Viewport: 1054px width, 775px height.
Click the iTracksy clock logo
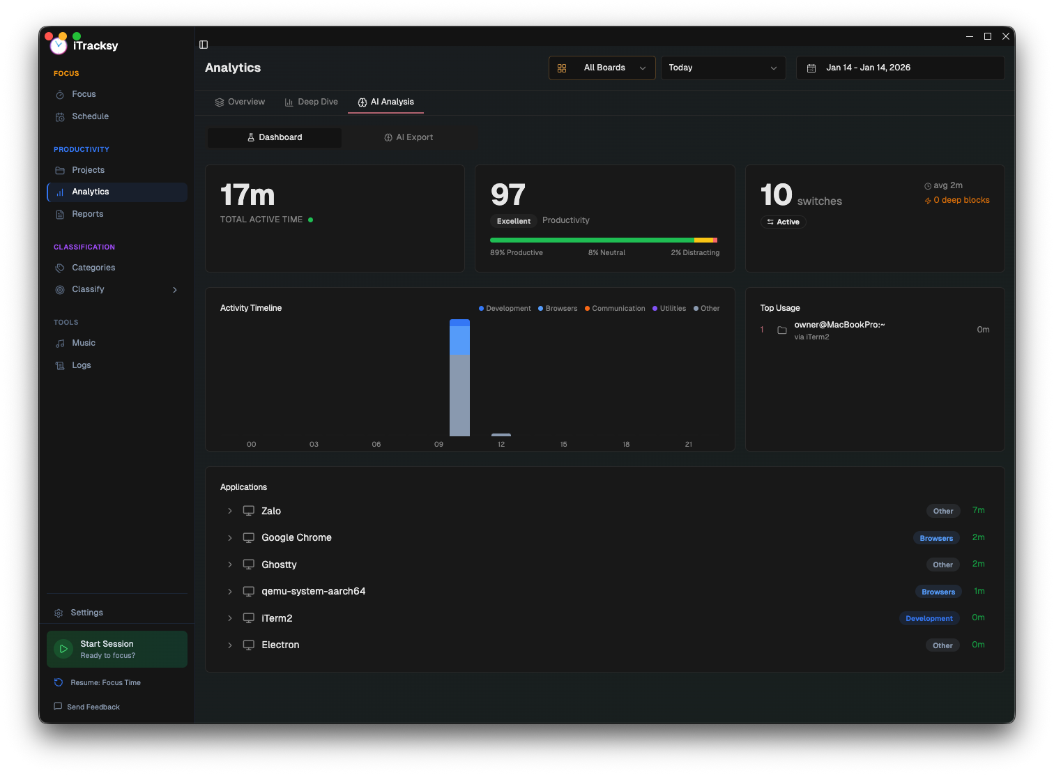point(59,46)
